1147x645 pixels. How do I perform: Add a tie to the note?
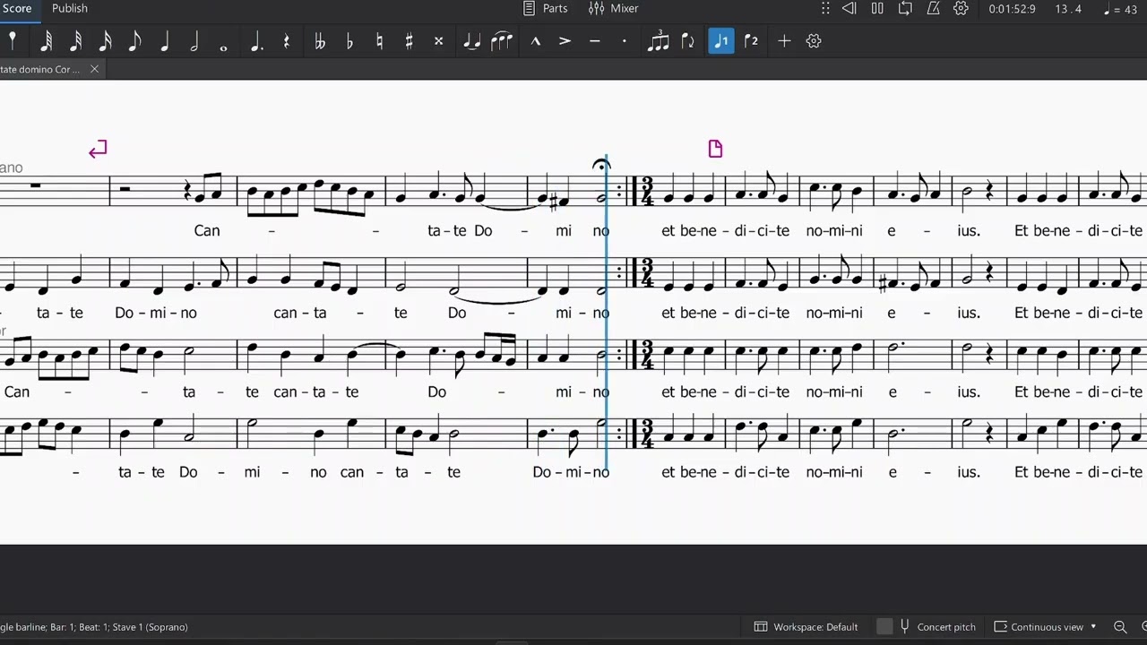(x=471, y=40)
